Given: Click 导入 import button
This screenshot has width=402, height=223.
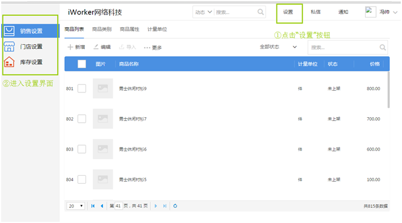Looking at the screenshot, I should coord(127,47).
